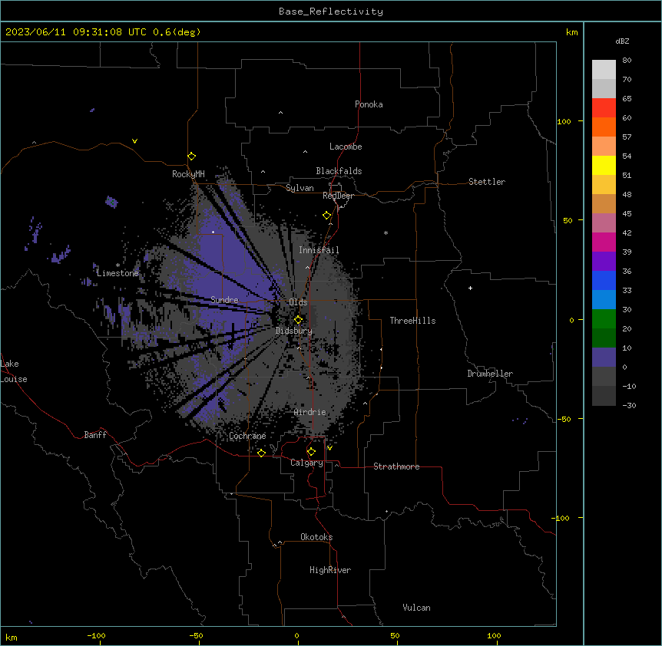Screen dimensions: 662x646
Task: Pick the red 65 dBZ legend swatch
Action: point(604,108)
